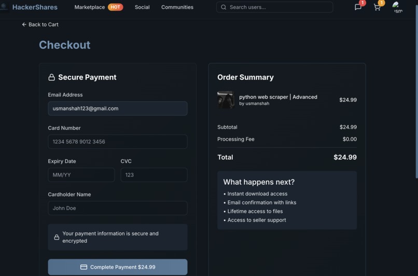Viewport: 418px width, 276px height.
Task: Click the lock icon beside Secure Payment
Action: 51,77
